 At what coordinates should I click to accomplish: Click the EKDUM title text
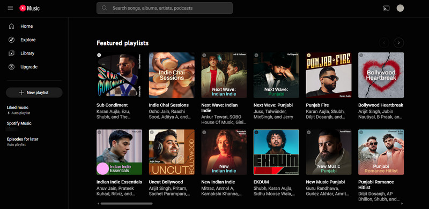pyautogui.click(x=261, y=182)
